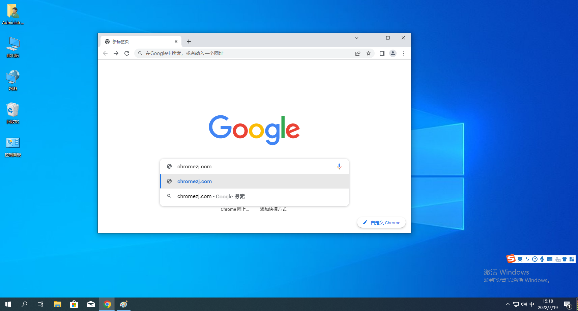Open emoji panel on Sogou bar
This screenshot has width=578, height=311.
(535, 259)
